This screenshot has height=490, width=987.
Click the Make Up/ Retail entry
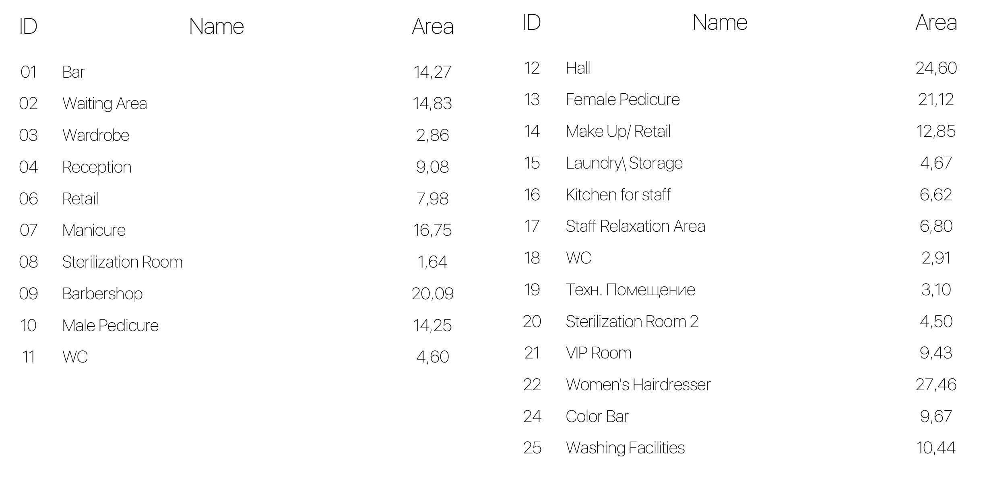click(618, 131)
